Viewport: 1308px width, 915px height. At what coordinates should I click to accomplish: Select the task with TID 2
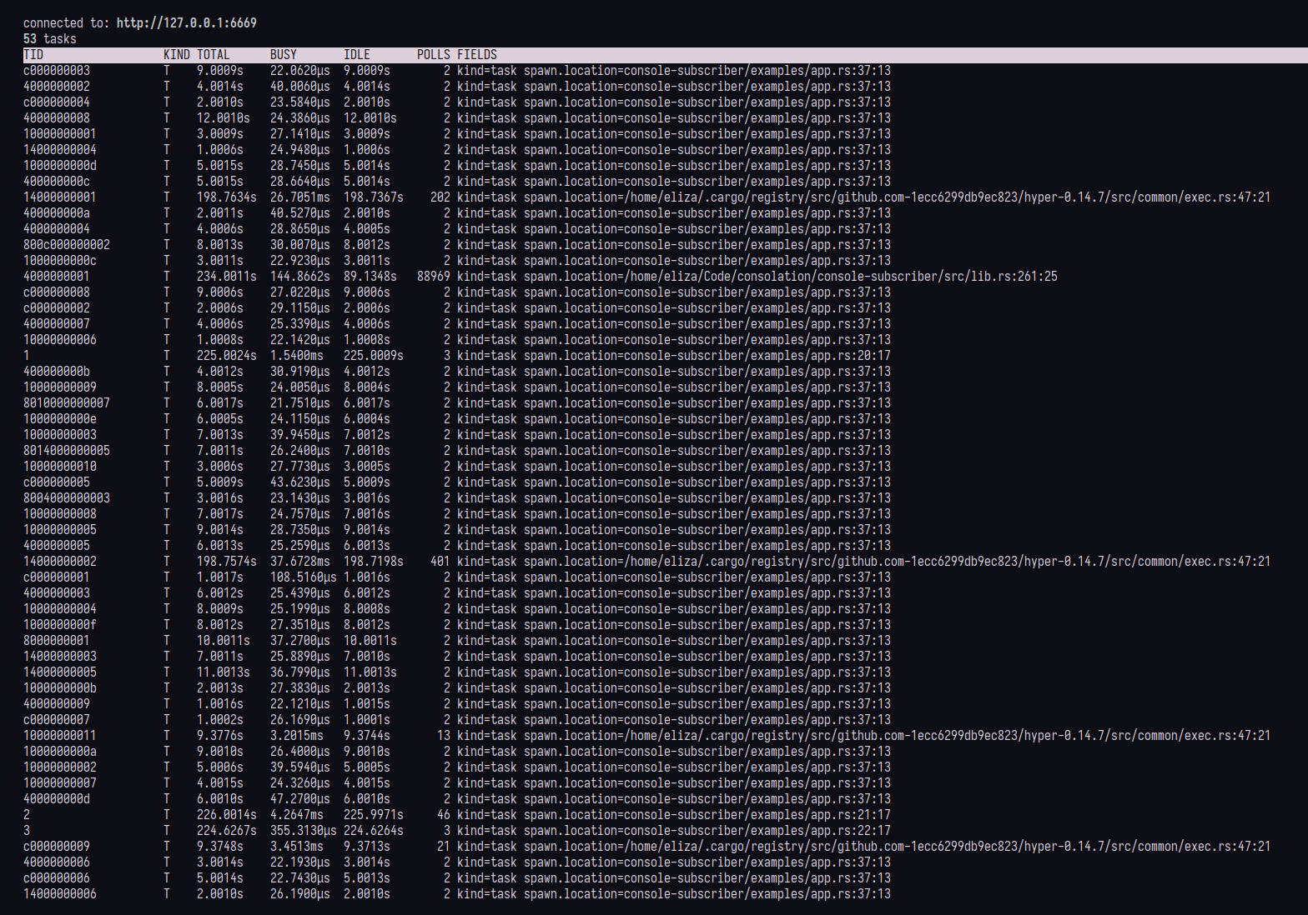click(27, 815)
